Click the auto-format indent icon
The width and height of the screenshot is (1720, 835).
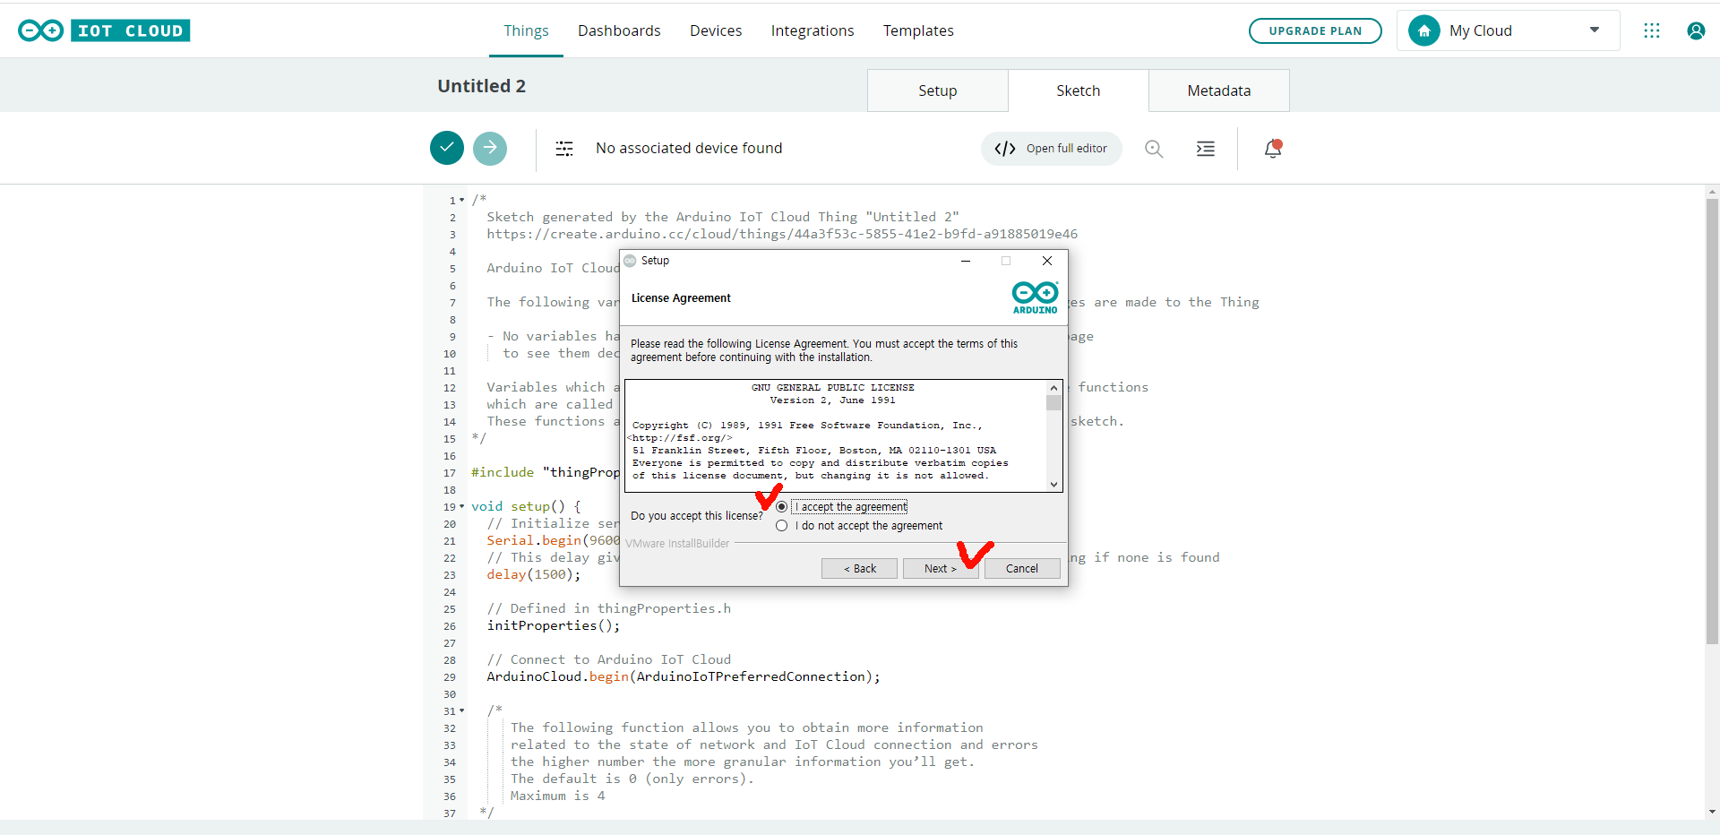(x=1206, y=149)
